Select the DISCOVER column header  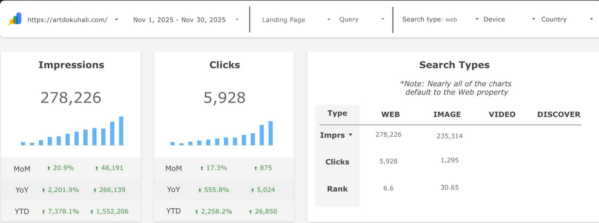tap(559, 114)
